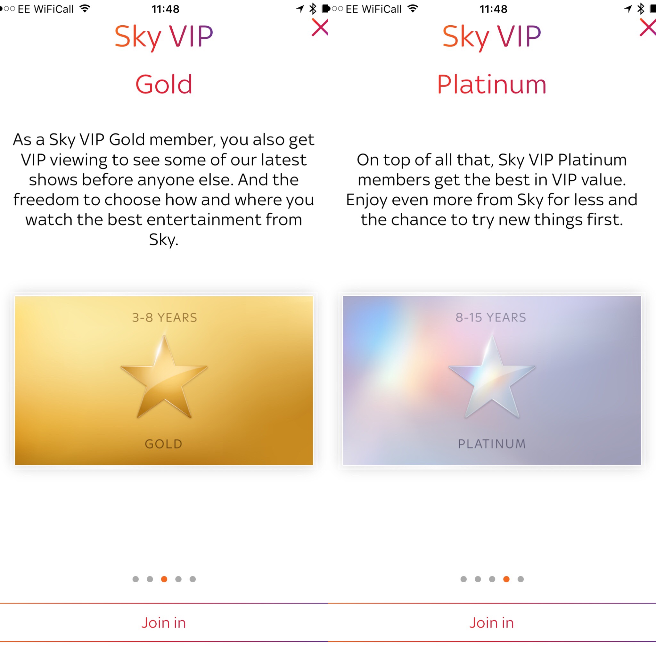Select the first pagination dot on the Gold screen

point(136,579)
